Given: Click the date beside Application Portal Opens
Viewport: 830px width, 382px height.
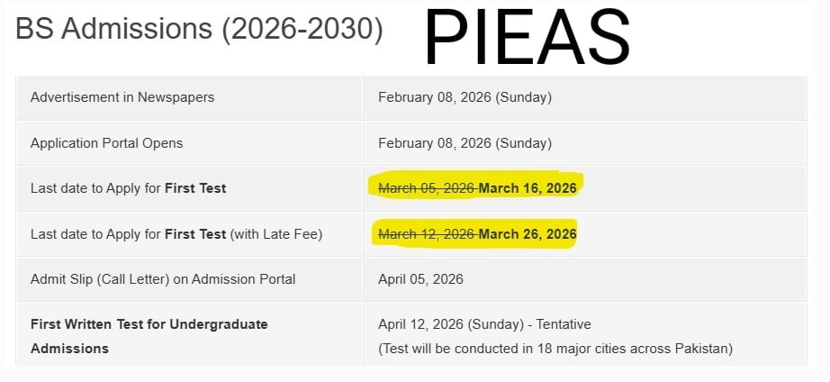Looking at the screenshot, I should click(465, 142).
